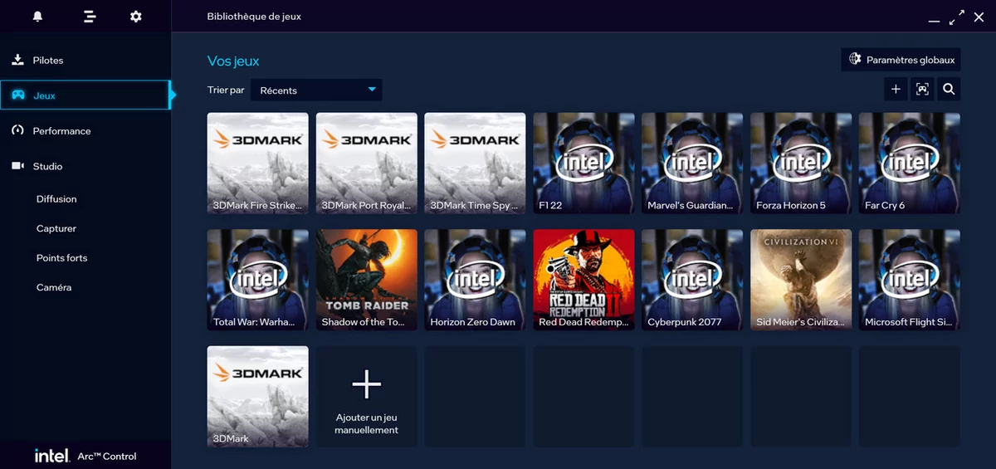The image size is (996, 469).
Task: Go to Performance section
Action: point(85,130)
